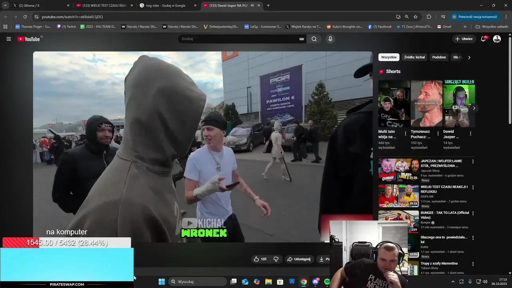
Task: Click the YouTube search magnifier button
Action: [314, 39]
